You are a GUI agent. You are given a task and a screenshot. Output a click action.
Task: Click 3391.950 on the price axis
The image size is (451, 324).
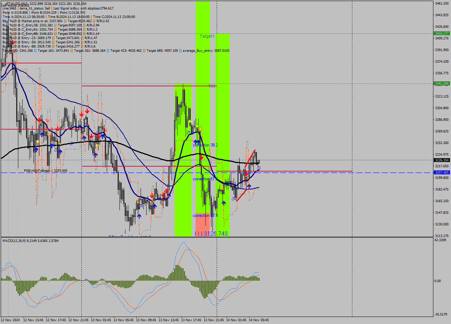[x=441, y=50]
